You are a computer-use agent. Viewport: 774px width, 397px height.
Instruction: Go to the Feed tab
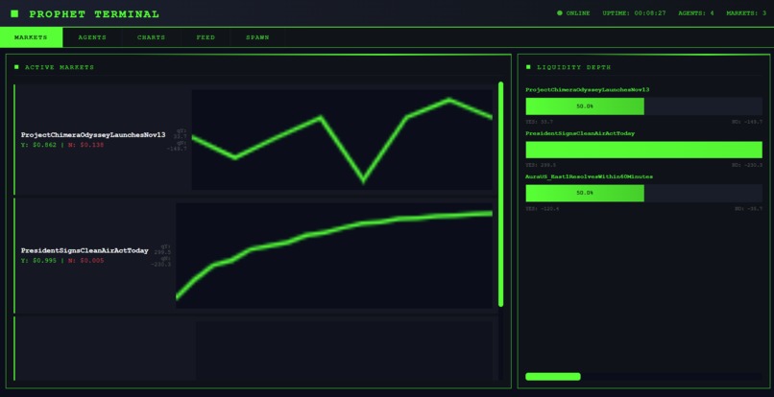(x=206, y=37)
